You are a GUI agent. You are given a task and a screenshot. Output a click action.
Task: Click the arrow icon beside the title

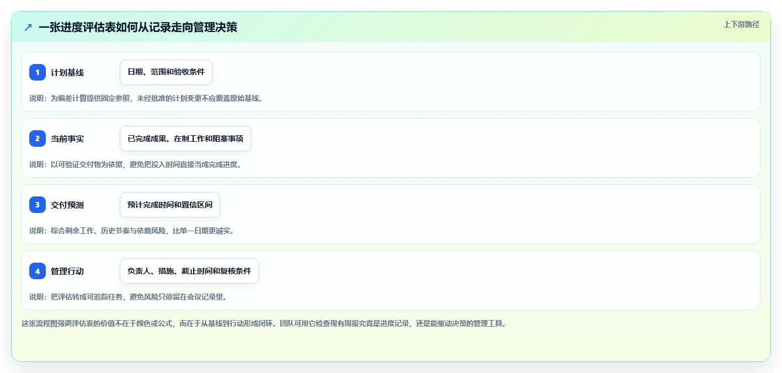(x=28, y=27)
